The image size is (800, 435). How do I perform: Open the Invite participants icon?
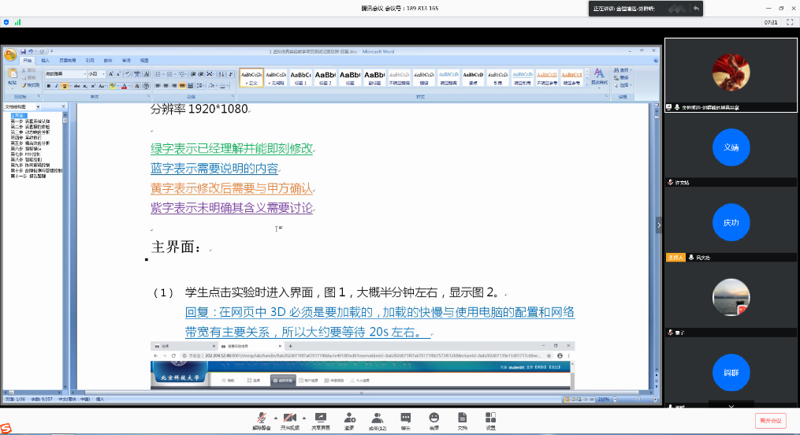[x=348, y=419]
